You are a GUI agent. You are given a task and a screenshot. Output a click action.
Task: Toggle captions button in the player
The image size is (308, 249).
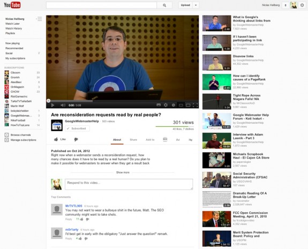click(x=159, y=105)
